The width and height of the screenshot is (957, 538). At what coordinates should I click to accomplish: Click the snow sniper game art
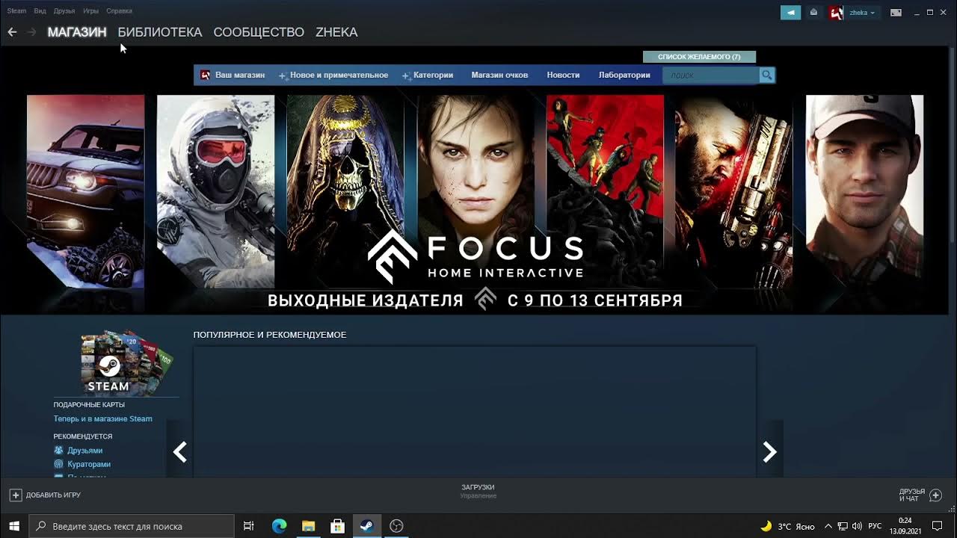(x=215, y=191)
